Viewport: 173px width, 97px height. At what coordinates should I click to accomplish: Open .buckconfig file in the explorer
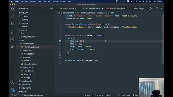[x=27, y=81]
